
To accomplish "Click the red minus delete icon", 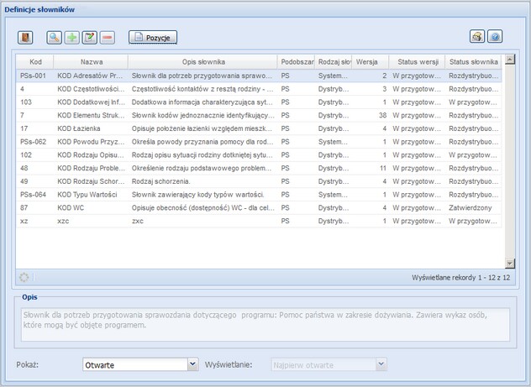I will [x=108, y=38].
